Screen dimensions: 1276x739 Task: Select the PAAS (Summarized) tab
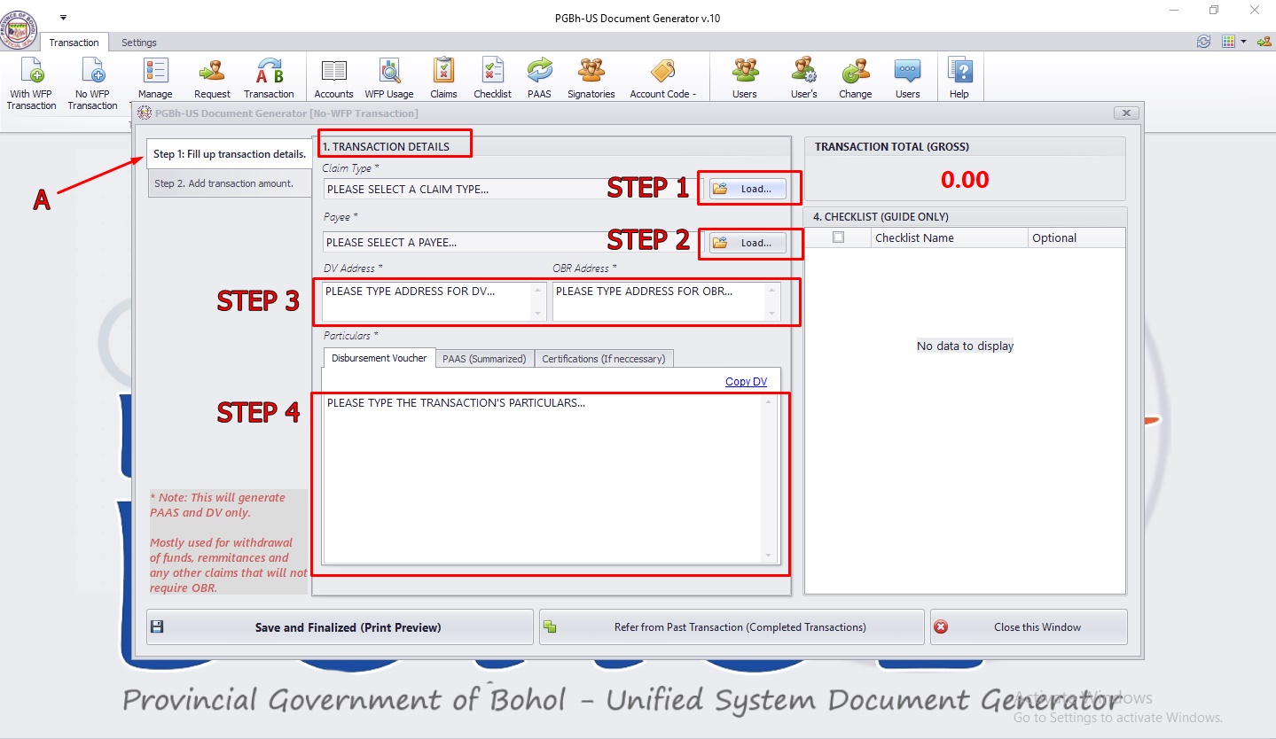point(484,358)
